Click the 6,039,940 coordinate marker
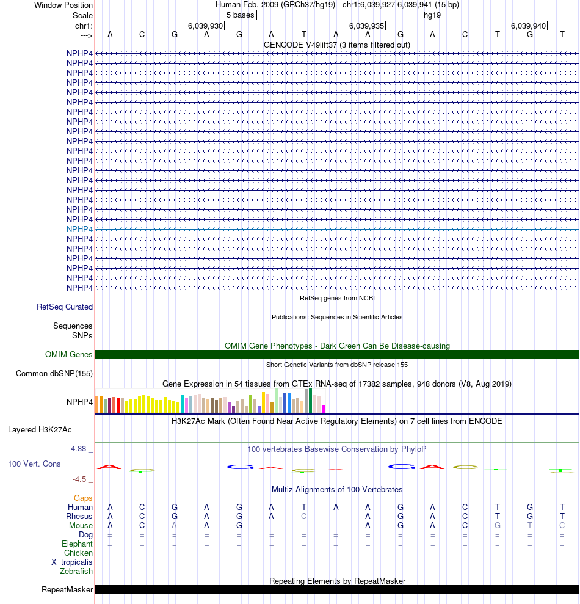Image resolution: width=580 pixels, height=604 pixels. pos(528,26)
